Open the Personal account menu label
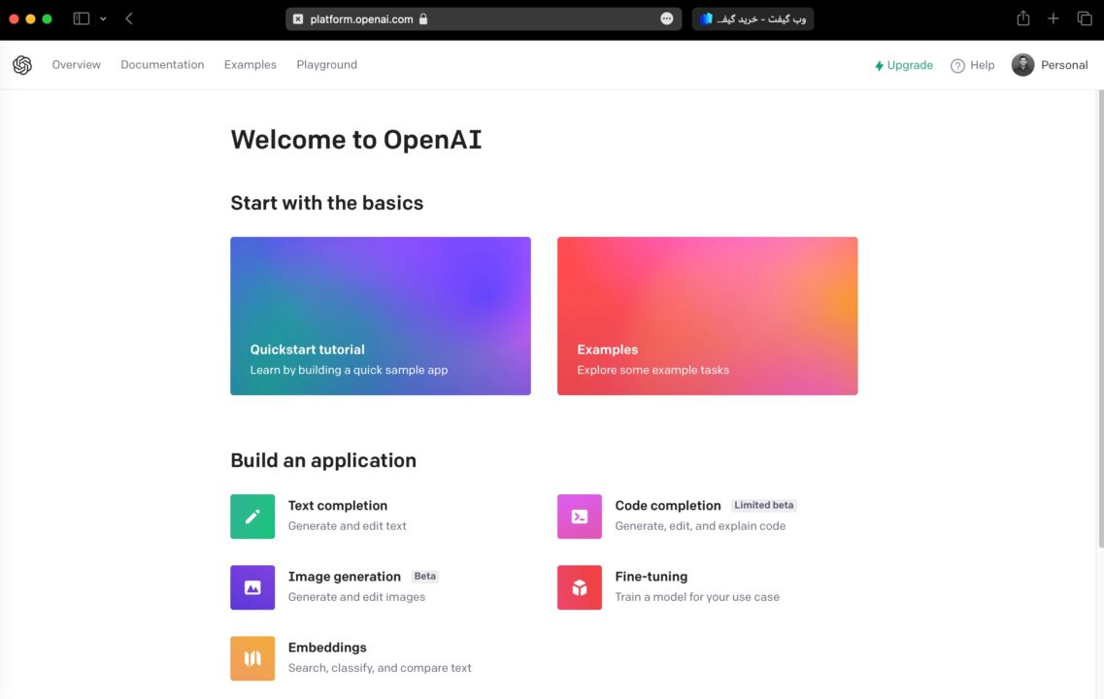Image resolution: width=1104 pixels, height=699 pixels. [x=1064, y=65]
